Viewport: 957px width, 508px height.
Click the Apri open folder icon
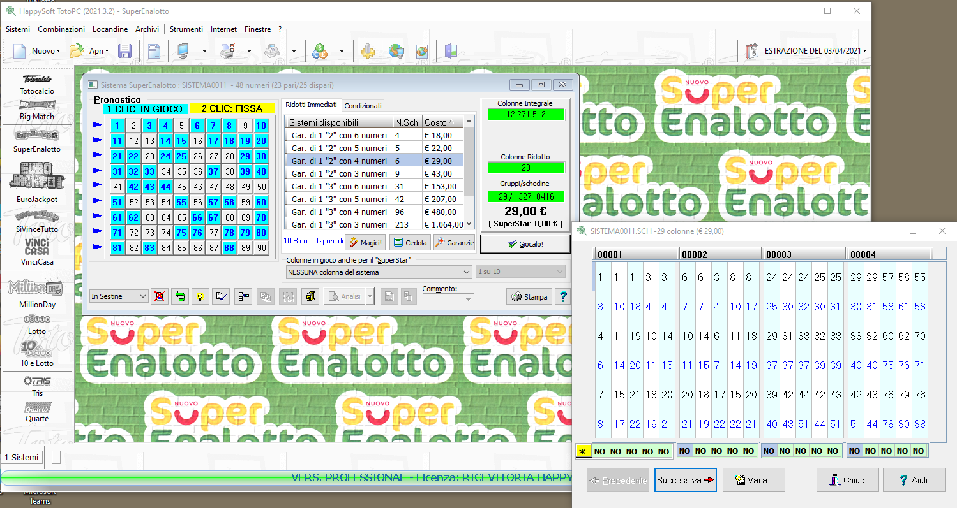point(77,51)
